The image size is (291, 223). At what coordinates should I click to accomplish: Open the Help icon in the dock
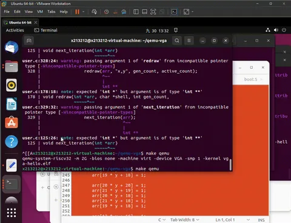12,141
